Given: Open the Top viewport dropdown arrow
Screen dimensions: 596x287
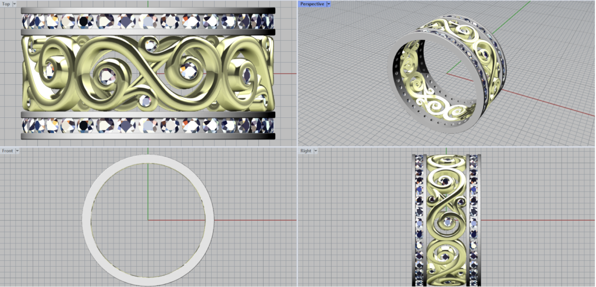Looking at the screenshot, I should coord(13,4).
